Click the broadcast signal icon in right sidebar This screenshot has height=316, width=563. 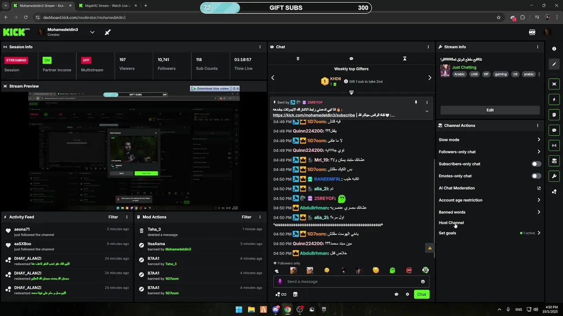tap(554, 145)
